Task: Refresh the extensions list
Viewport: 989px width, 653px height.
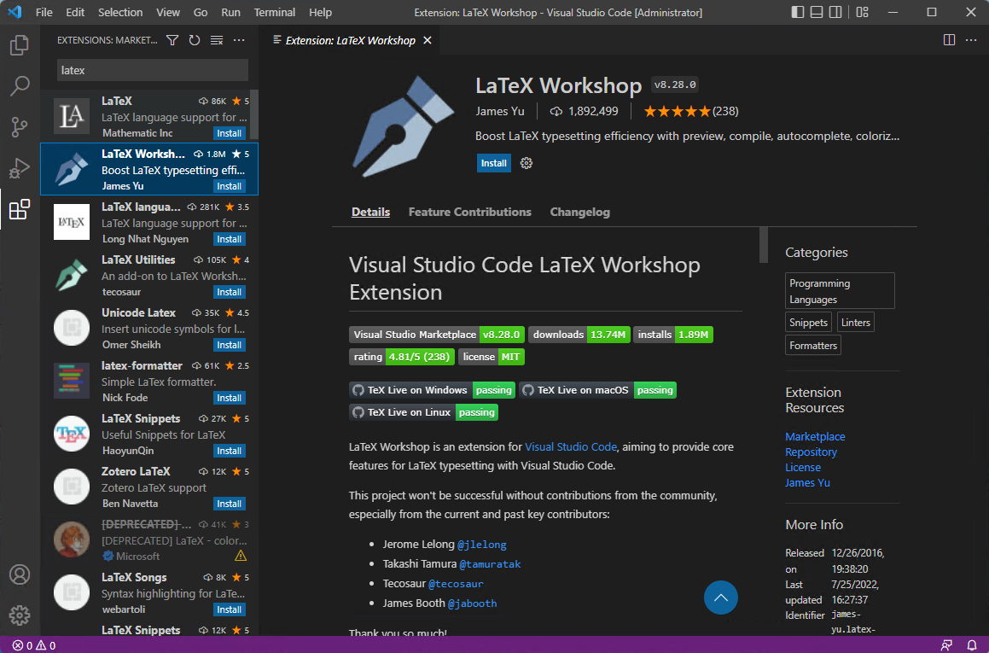Action: [195, 39]
